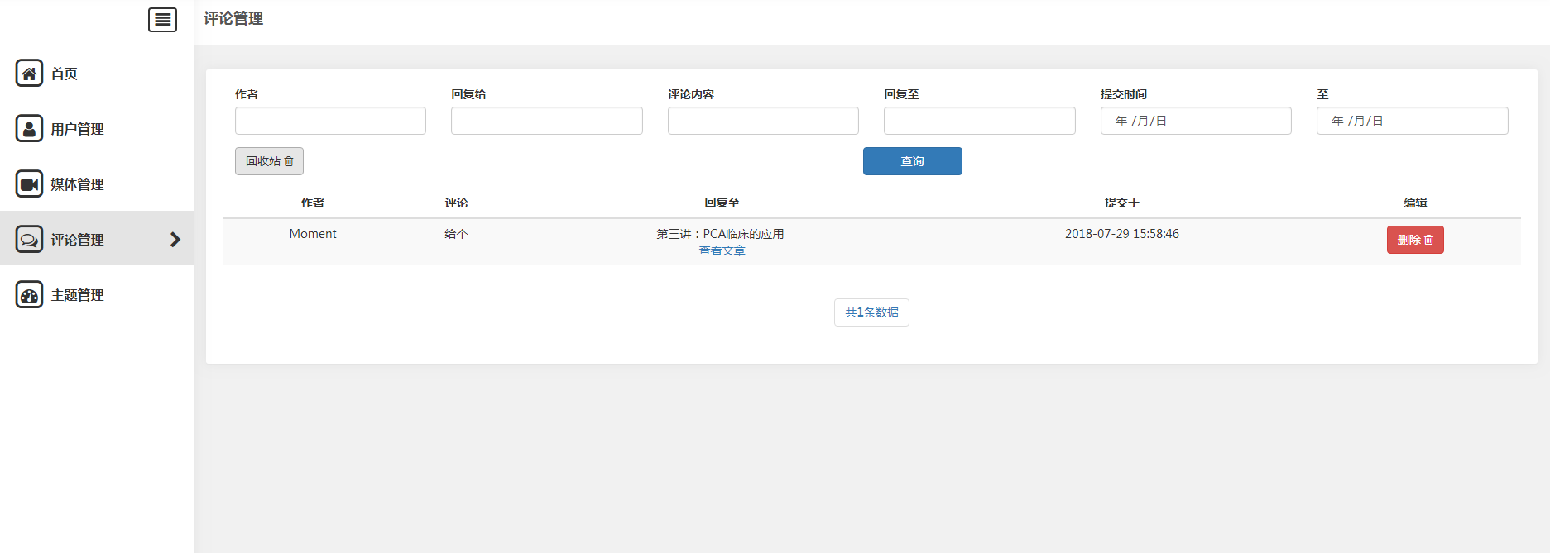The height and width of the screenshot is (553, 1550).
Task: Click the 共1条数据 pagination label
Action: [871, 312]
